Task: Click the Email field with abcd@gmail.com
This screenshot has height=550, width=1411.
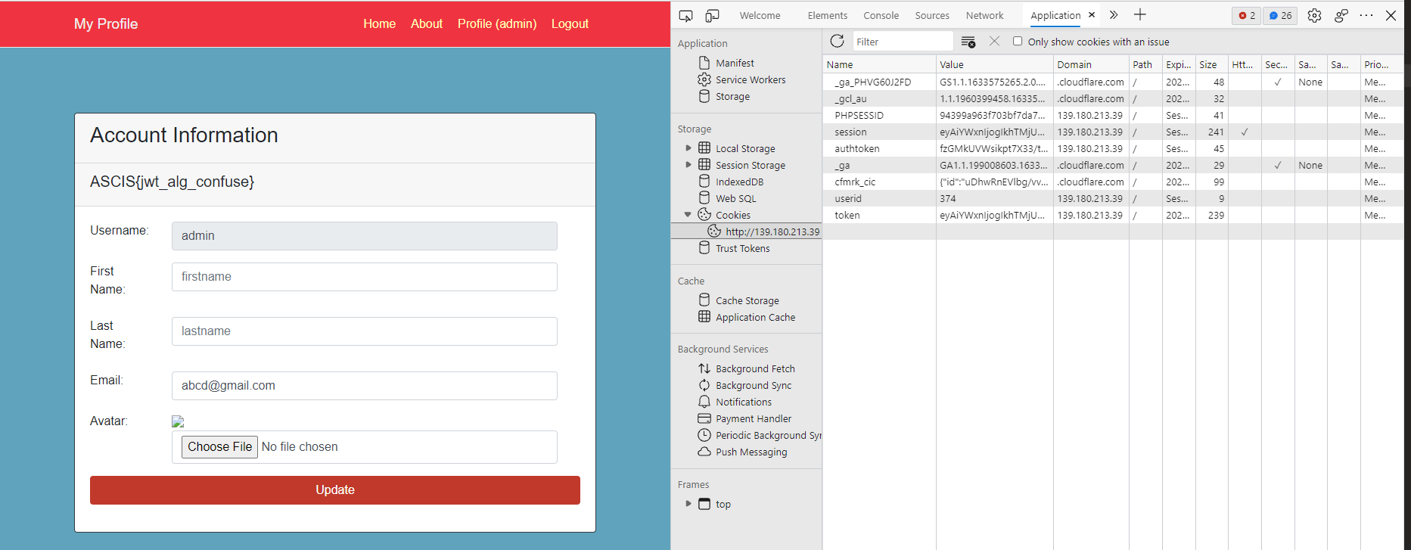Action: click(365, 386)
